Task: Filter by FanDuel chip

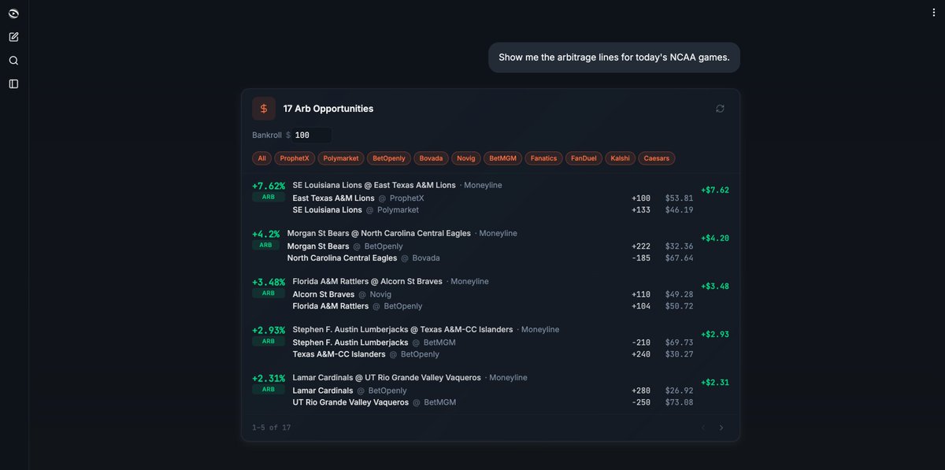Action: tap(584, 158)
